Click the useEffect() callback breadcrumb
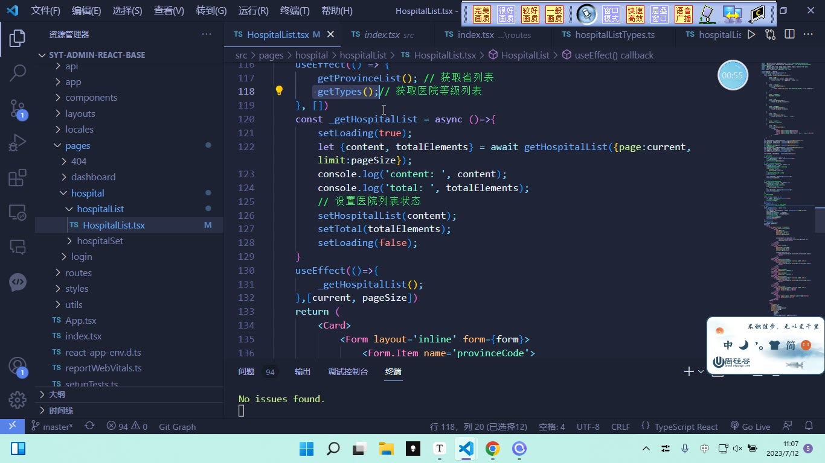The image size is (825, 463). (x=608, y=55)
